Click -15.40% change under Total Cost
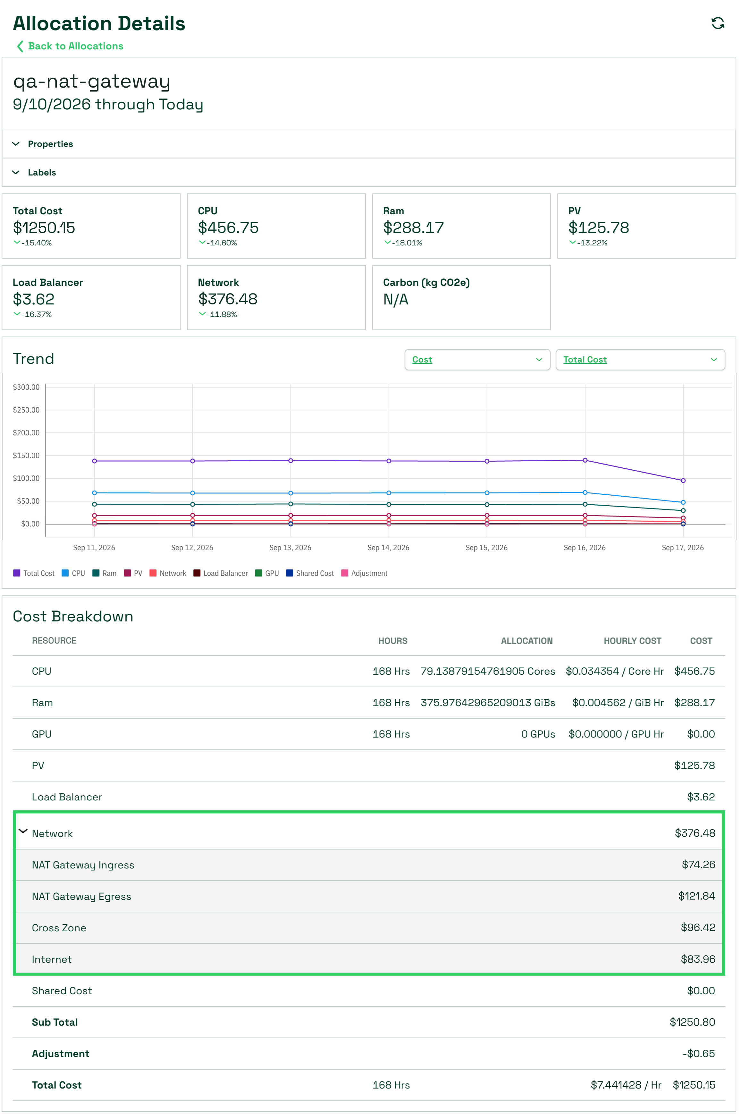The width and height of the screenshot is (741, 1119). point(36,243)
